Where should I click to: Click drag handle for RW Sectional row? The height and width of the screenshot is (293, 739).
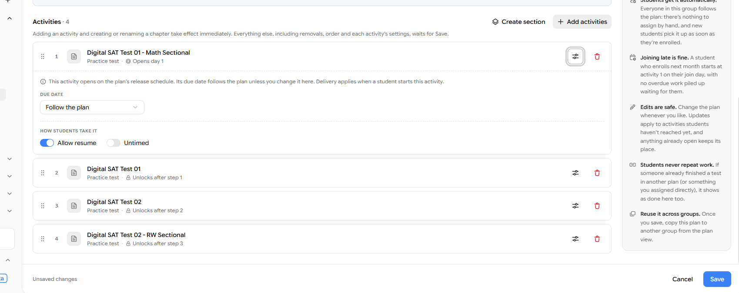click(43, 239)
